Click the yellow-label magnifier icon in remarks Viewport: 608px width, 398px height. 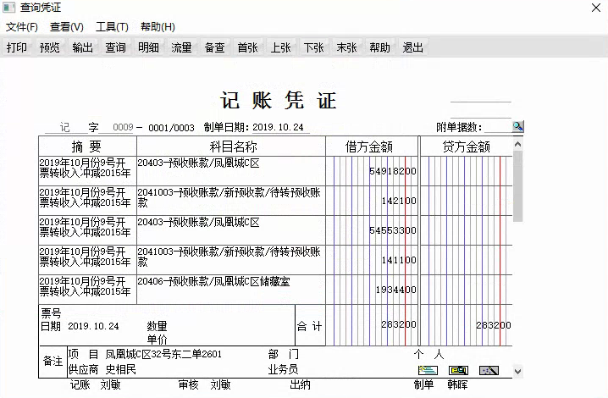(458, 370)
